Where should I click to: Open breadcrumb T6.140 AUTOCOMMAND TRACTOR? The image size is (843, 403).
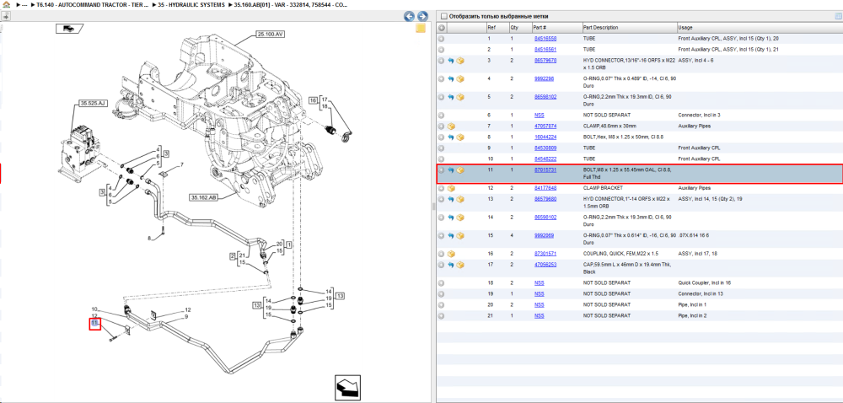pyautogui.click(x=93, y=4)
